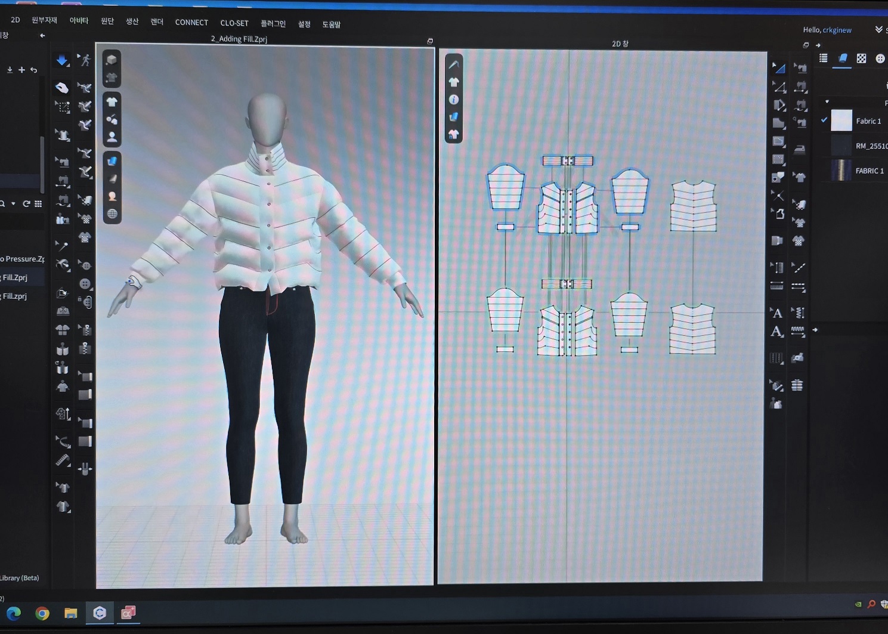This screenshot has height=634, width=888.
Task: Click the iron Steam tool icon
Action: [x=800, y=149]
